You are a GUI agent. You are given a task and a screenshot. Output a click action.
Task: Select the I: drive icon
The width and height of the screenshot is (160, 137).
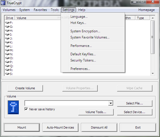pos(7,34)
